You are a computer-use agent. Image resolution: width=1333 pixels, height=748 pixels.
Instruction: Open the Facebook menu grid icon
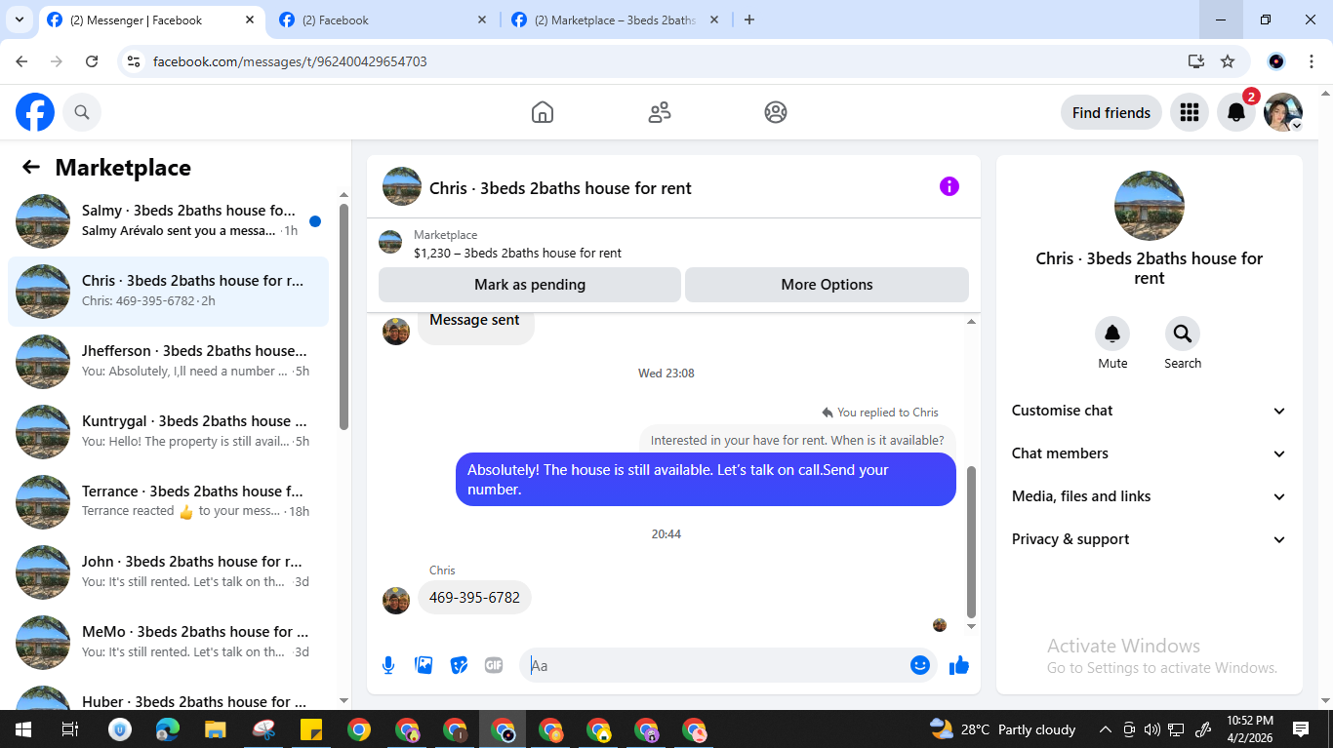1189,112
